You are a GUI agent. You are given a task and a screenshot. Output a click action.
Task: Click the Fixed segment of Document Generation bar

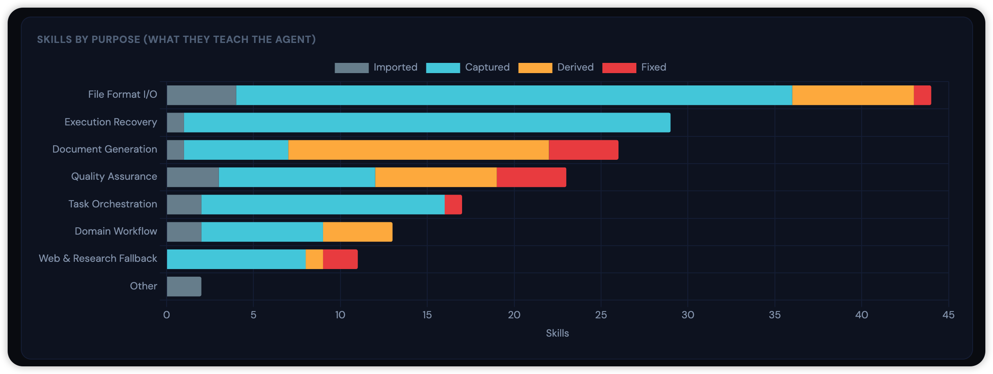pyautogui.click(x=583, y=150)
